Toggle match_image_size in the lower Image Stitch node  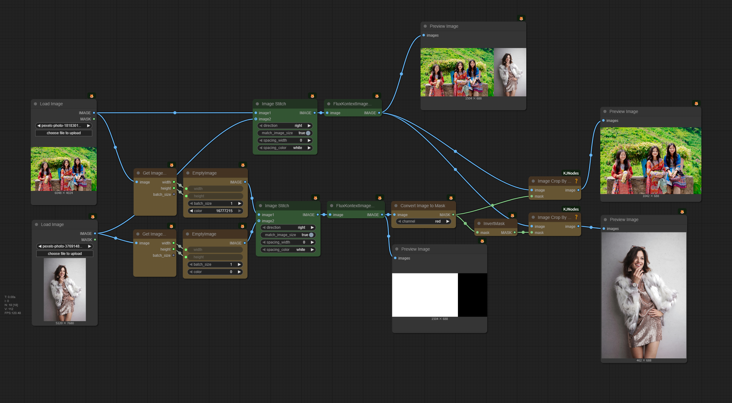[311, 235]
